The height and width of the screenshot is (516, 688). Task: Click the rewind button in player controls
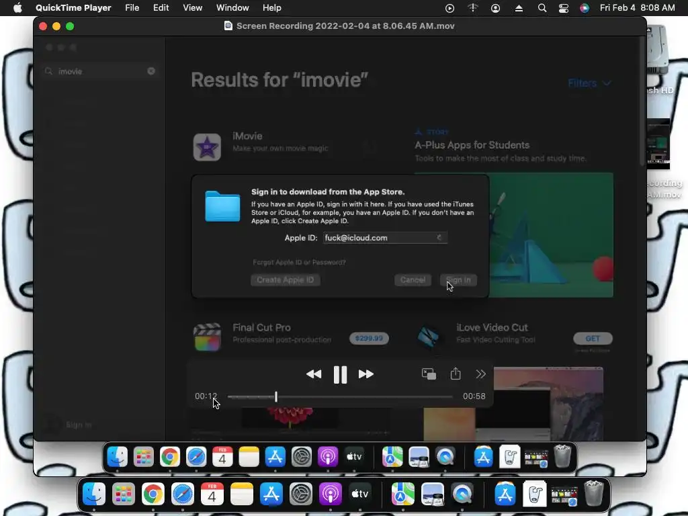click(313, 374)
